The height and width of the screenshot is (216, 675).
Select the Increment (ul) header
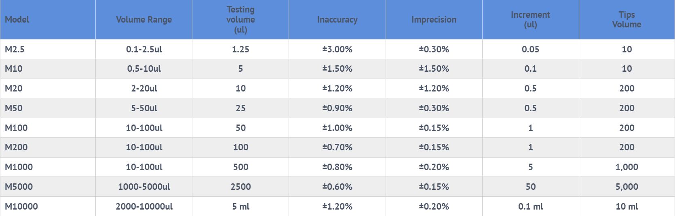tap(530, 19)
